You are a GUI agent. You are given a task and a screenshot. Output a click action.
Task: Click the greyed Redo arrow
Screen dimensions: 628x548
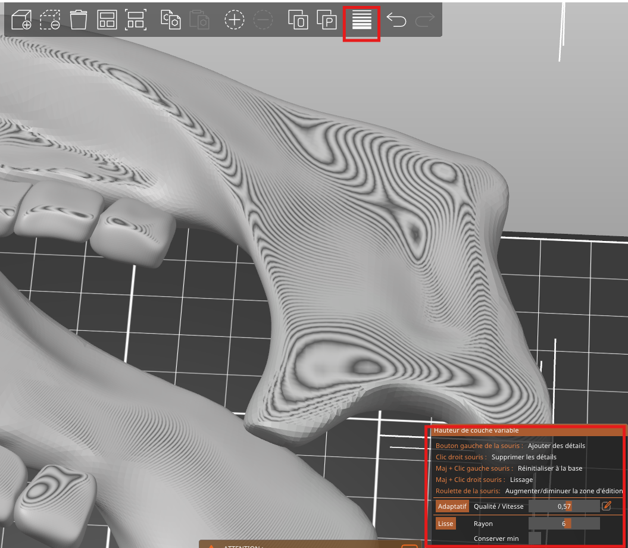pyautogui.click(x=425, y=20)
